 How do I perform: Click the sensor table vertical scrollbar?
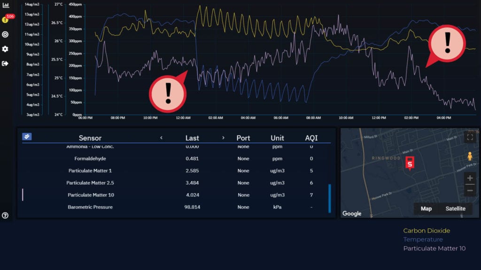329,198
